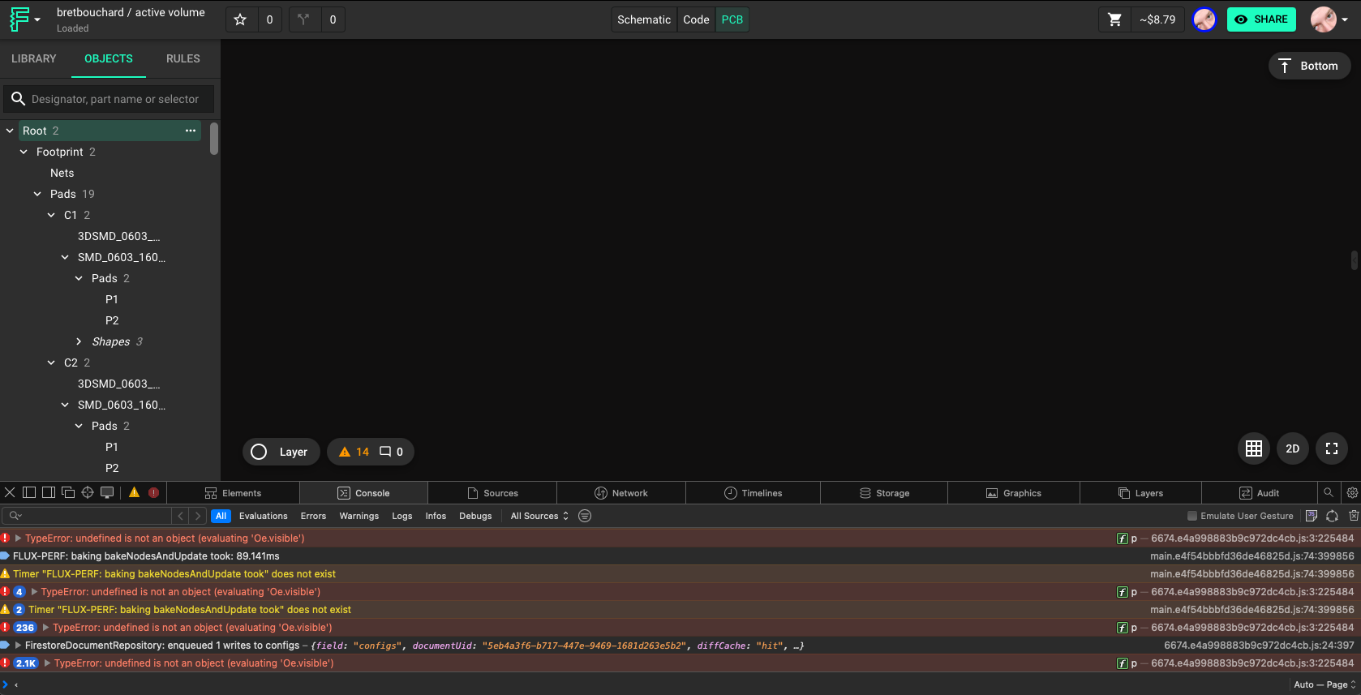Filter console by Logs

click(402, 516)
